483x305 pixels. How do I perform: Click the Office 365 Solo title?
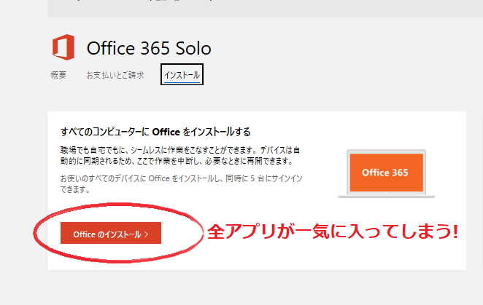(x=149, y=48)
